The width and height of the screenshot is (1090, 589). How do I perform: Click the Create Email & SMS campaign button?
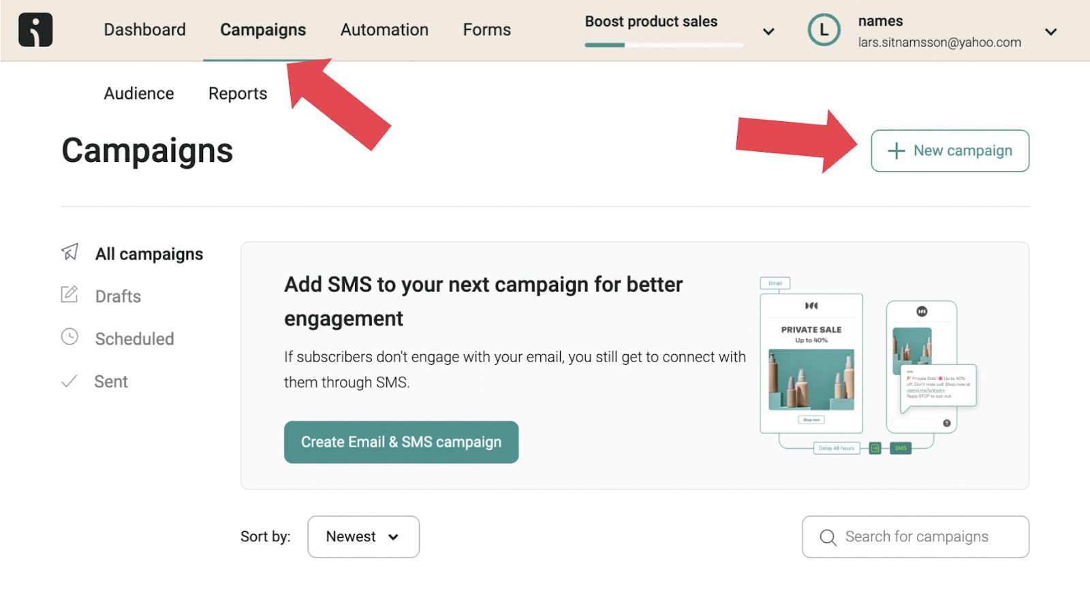click(x=401, y=442)
